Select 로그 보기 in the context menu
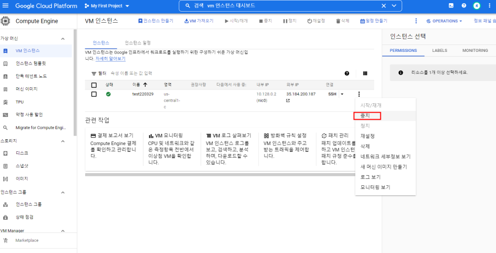Screen dimensions: 496x253 pos(386,177)
